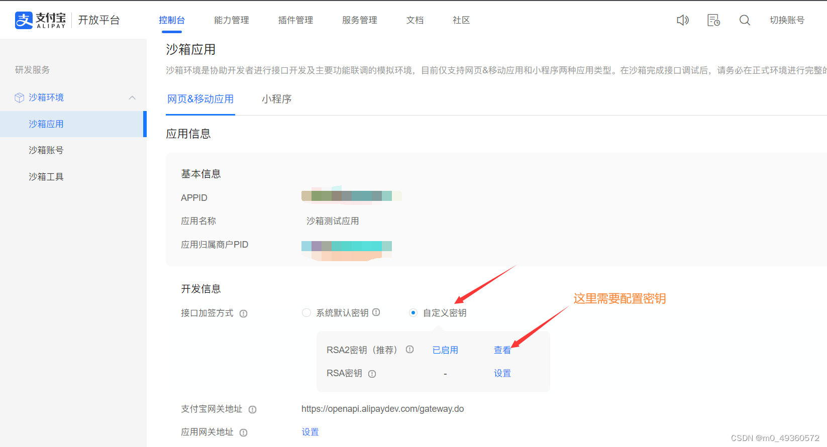
Task: Open the document history icon in header
Action: pyautogui.click(x=713, y=20)
